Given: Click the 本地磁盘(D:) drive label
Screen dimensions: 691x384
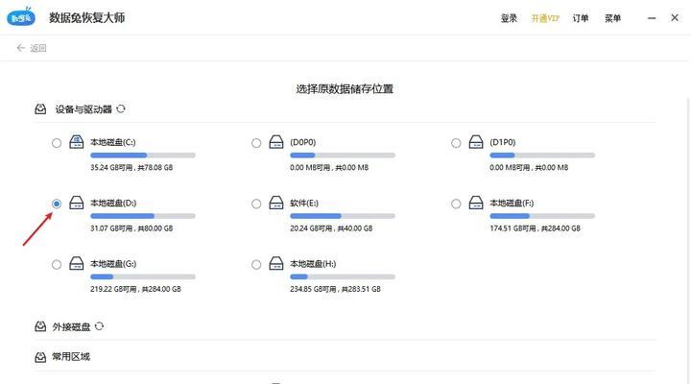Looking at the screenshot, I should coord(113,204).
